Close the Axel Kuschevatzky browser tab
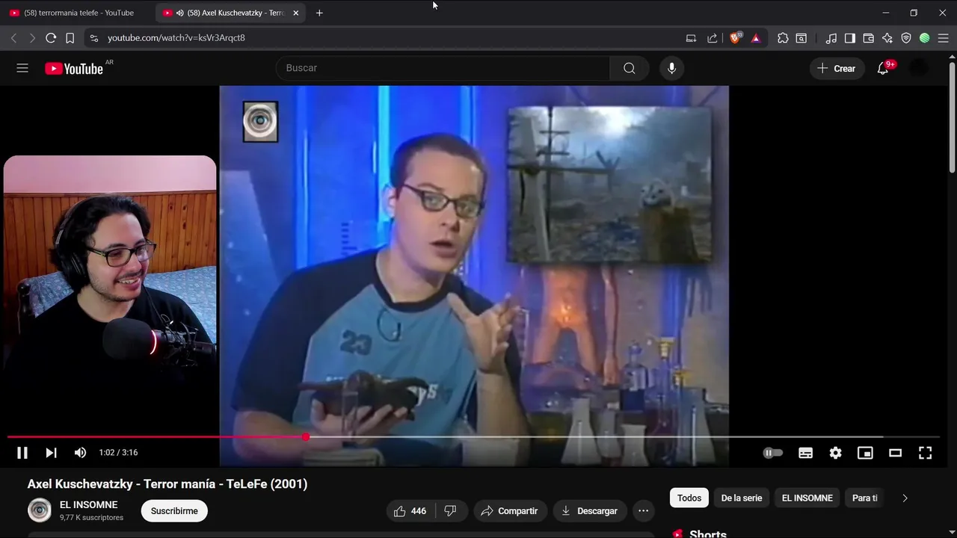The width and height of the screenshot is (957, 538). [x=296, y=13]
